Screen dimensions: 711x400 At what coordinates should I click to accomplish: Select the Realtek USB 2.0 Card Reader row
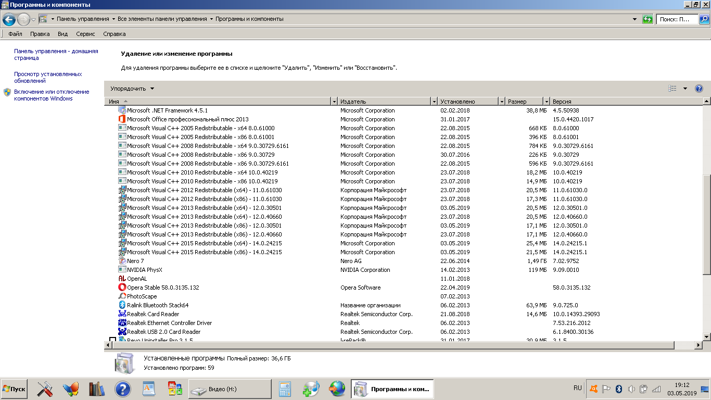[x=403, y=332]
